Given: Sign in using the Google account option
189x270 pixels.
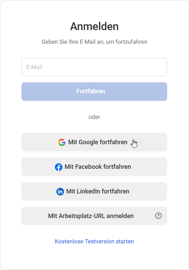Looking at the screenshot, I should [x=94, y=142].
